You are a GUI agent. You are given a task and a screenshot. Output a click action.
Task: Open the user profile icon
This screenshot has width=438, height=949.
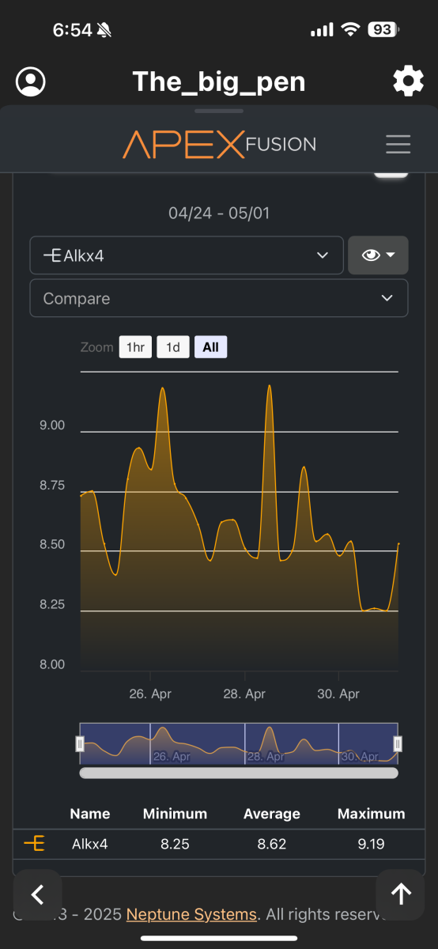31,81
